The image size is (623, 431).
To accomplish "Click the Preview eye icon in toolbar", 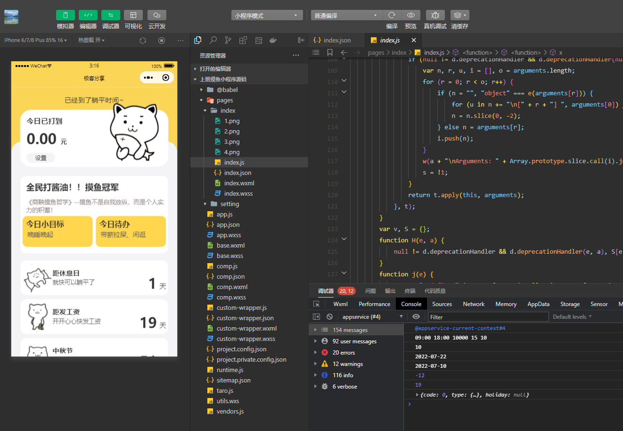I will point(410,16).
